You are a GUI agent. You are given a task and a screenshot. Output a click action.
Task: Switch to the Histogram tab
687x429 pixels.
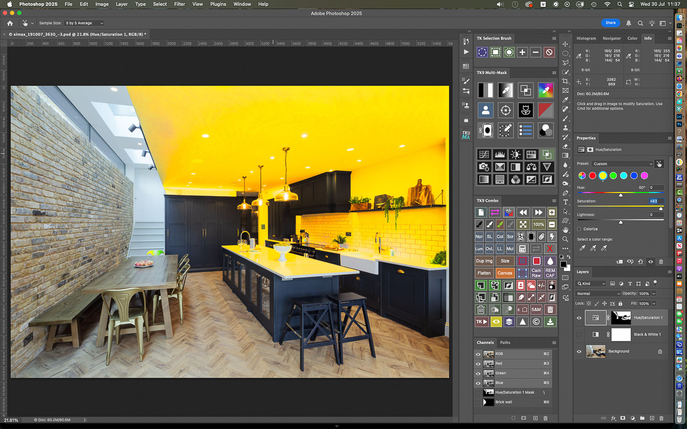pyautogui.click(x=586, y=38)
